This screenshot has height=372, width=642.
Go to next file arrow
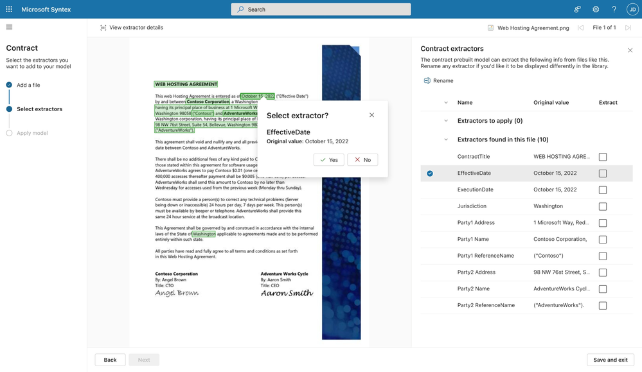628,28
